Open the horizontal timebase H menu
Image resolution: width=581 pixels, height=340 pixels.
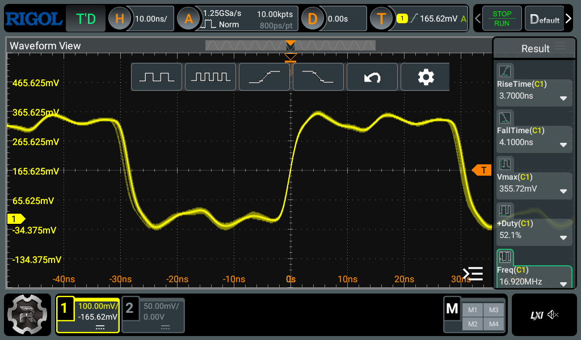120,19
